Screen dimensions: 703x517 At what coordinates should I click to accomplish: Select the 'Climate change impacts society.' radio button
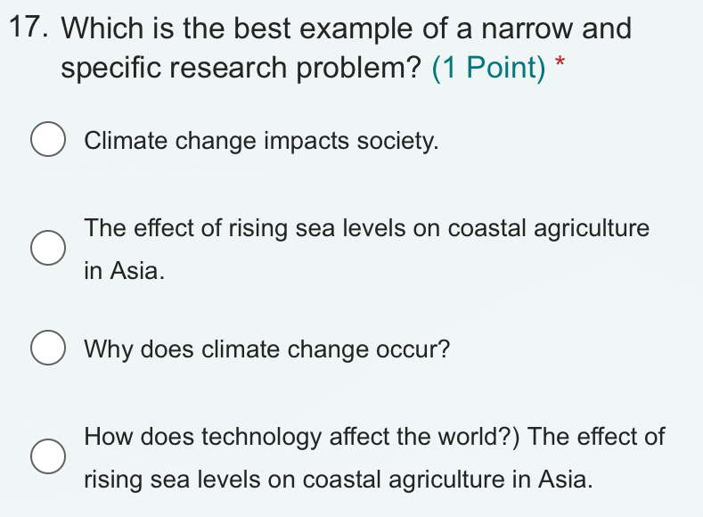48,139
